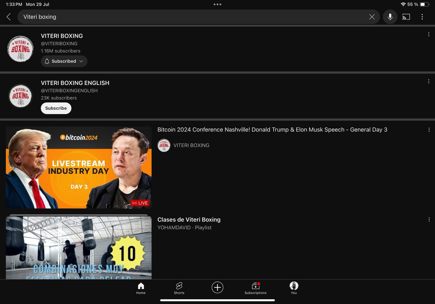
Task: Open VITERI BOXING ENGLISH channel title
Action: click(75, 83)
